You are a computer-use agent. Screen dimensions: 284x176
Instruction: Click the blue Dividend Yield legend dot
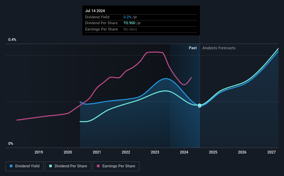pyautogui.click(x=11, y=166)
